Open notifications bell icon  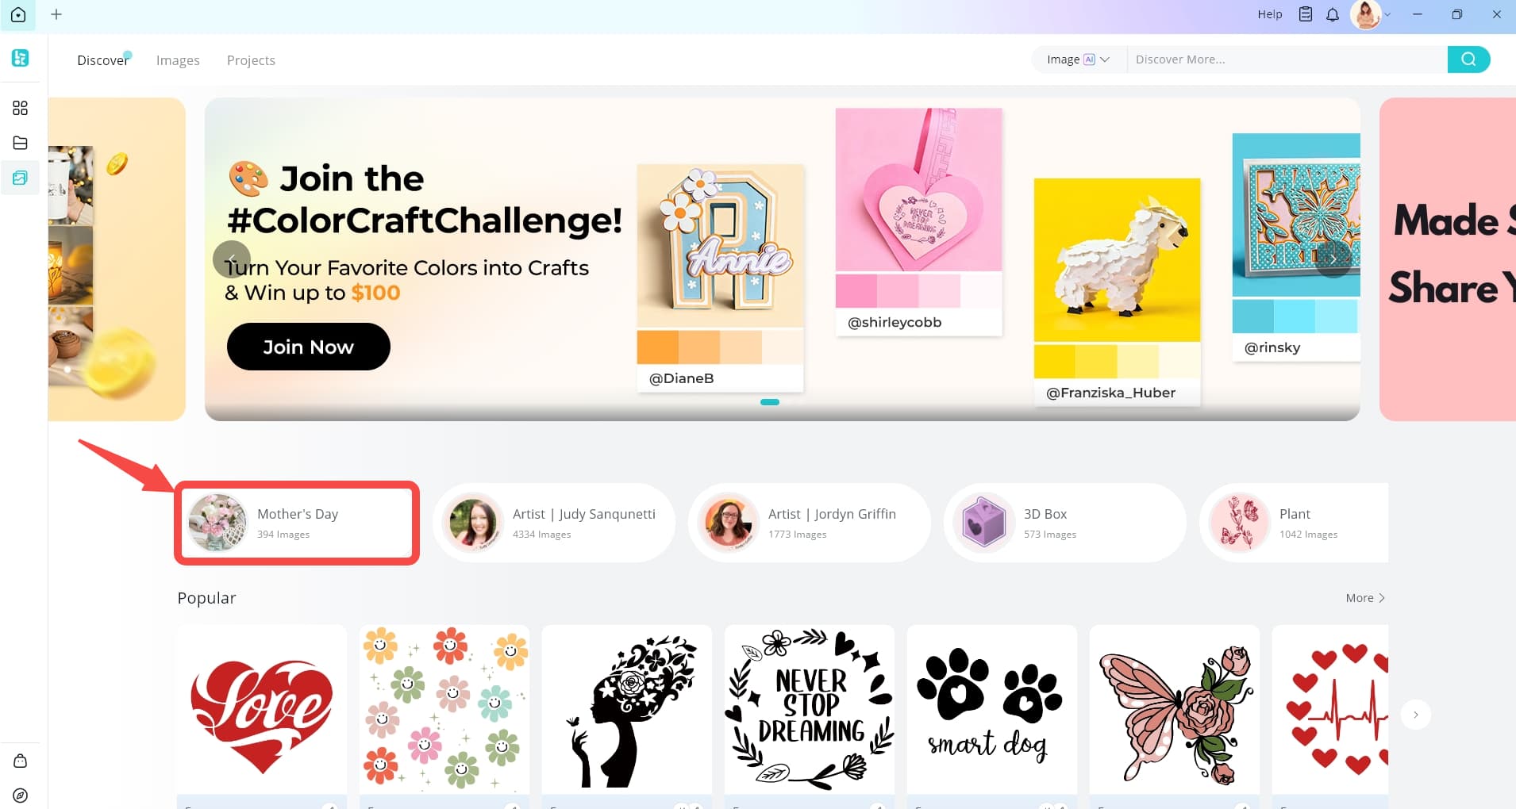click(x=1333, y=14)
